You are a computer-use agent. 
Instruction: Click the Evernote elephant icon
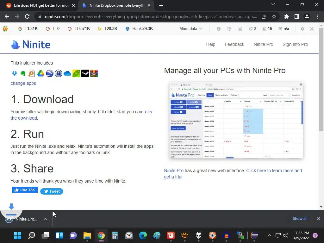(x=23, y=73)
